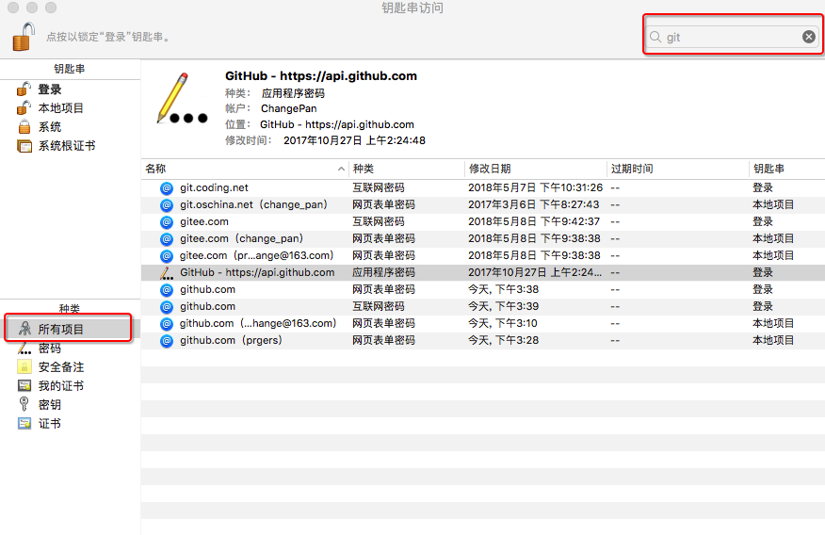Click the date 2018年5月7日 下午10:31:26
825x535 pixels.
(535, 187)
